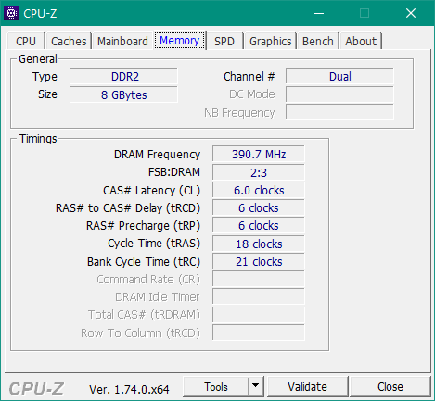
Task: Switch to the SPD tab
Action: click(x=224, y=41)
